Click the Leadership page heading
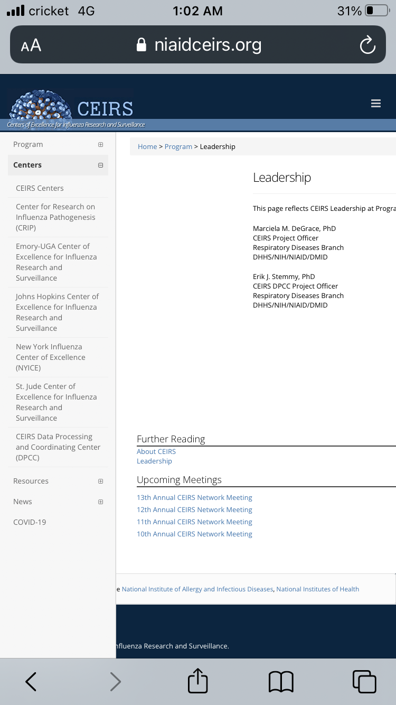The height and width of the screenshot is (705, 396). click(x=282, y=178)
